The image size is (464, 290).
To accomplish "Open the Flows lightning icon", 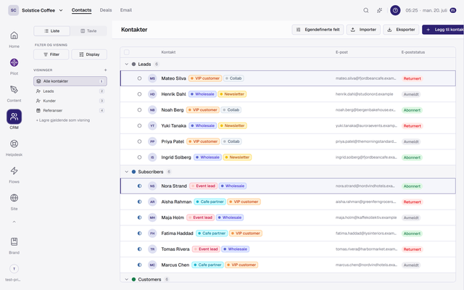I will pyautogui.click(x=14, y=171).
